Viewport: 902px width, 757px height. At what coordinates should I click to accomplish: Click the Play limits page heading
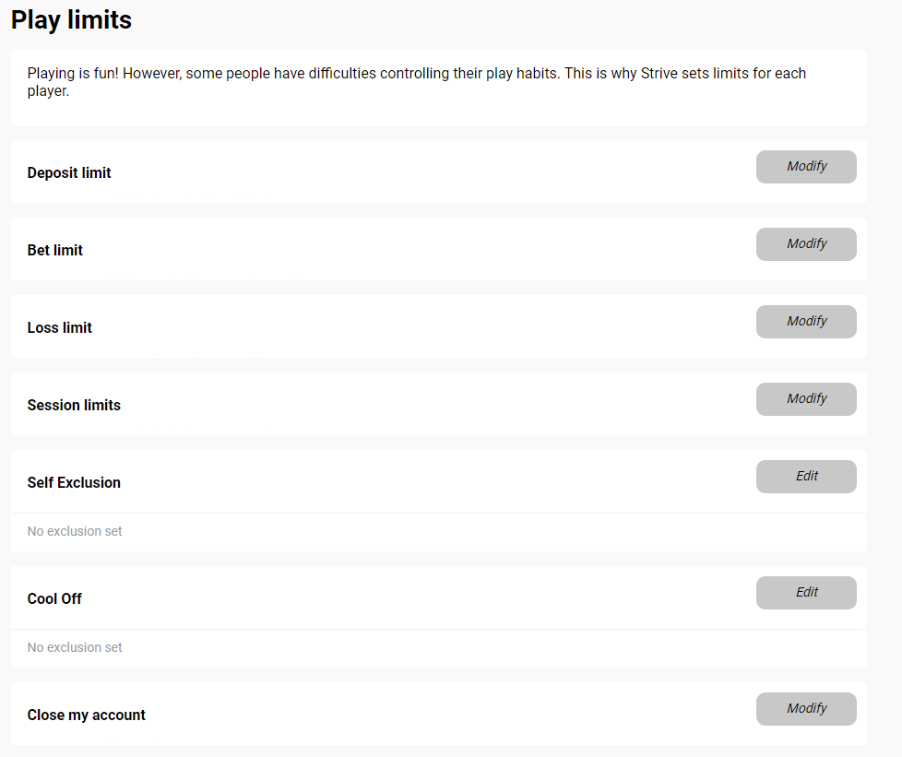pos(71,19)
